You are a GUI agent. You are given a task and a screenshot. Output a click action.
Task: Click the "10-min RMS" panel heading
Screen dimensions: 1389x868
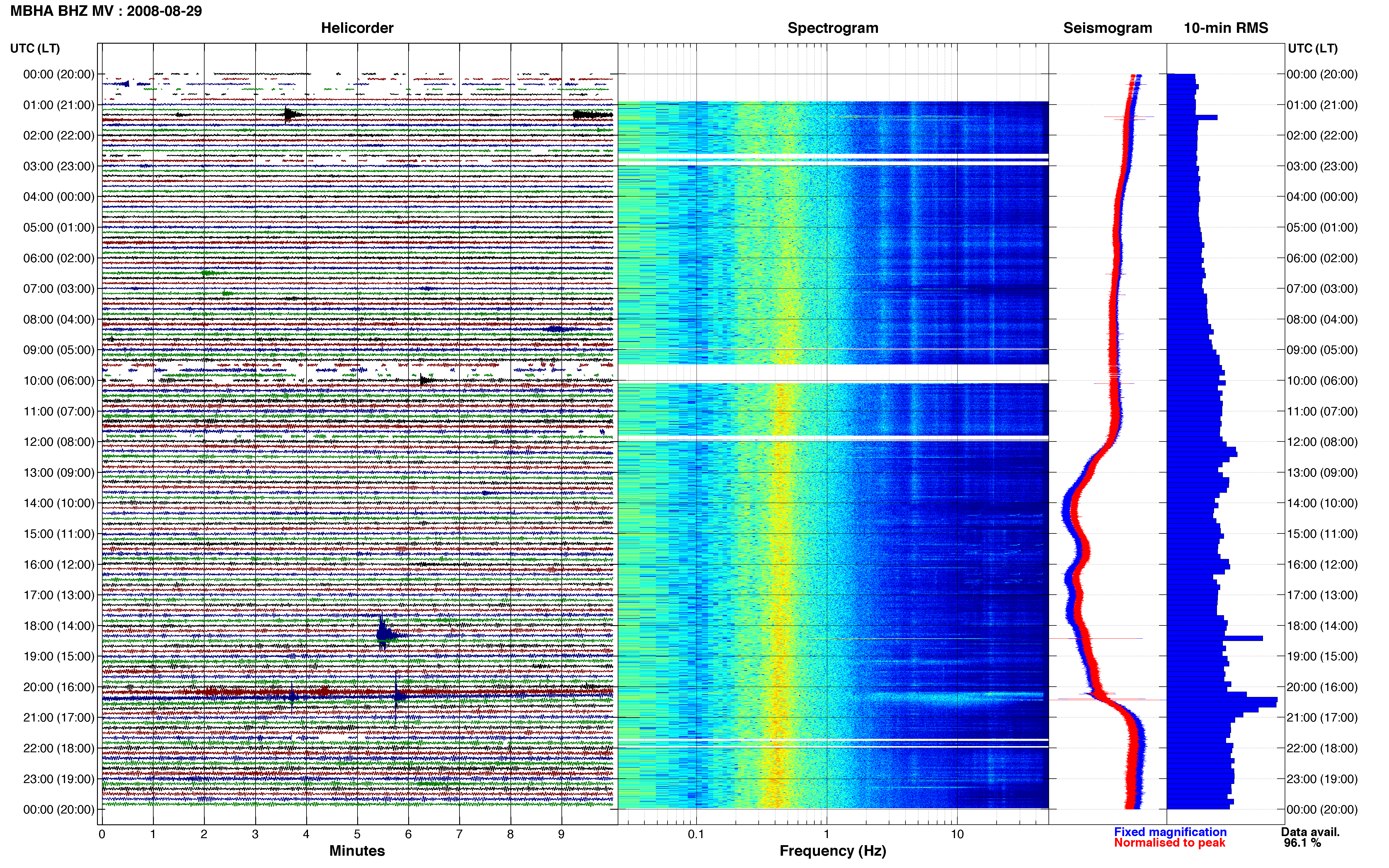(x=1226, y=28)
